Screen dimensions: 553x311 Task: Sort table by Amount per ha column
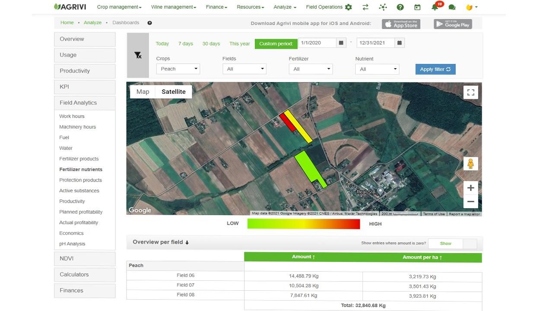point(422,257)
